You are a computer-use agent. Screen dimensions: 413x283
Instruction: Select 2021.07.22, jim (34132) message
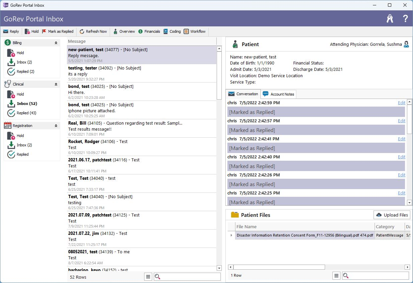142,239
